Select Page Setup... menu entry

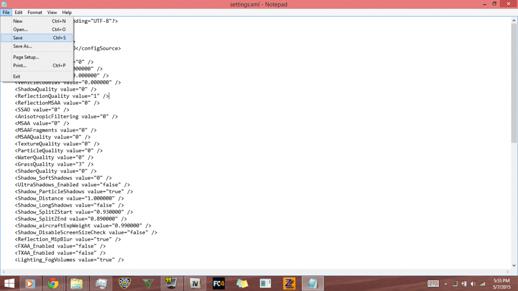click(37, 57)
